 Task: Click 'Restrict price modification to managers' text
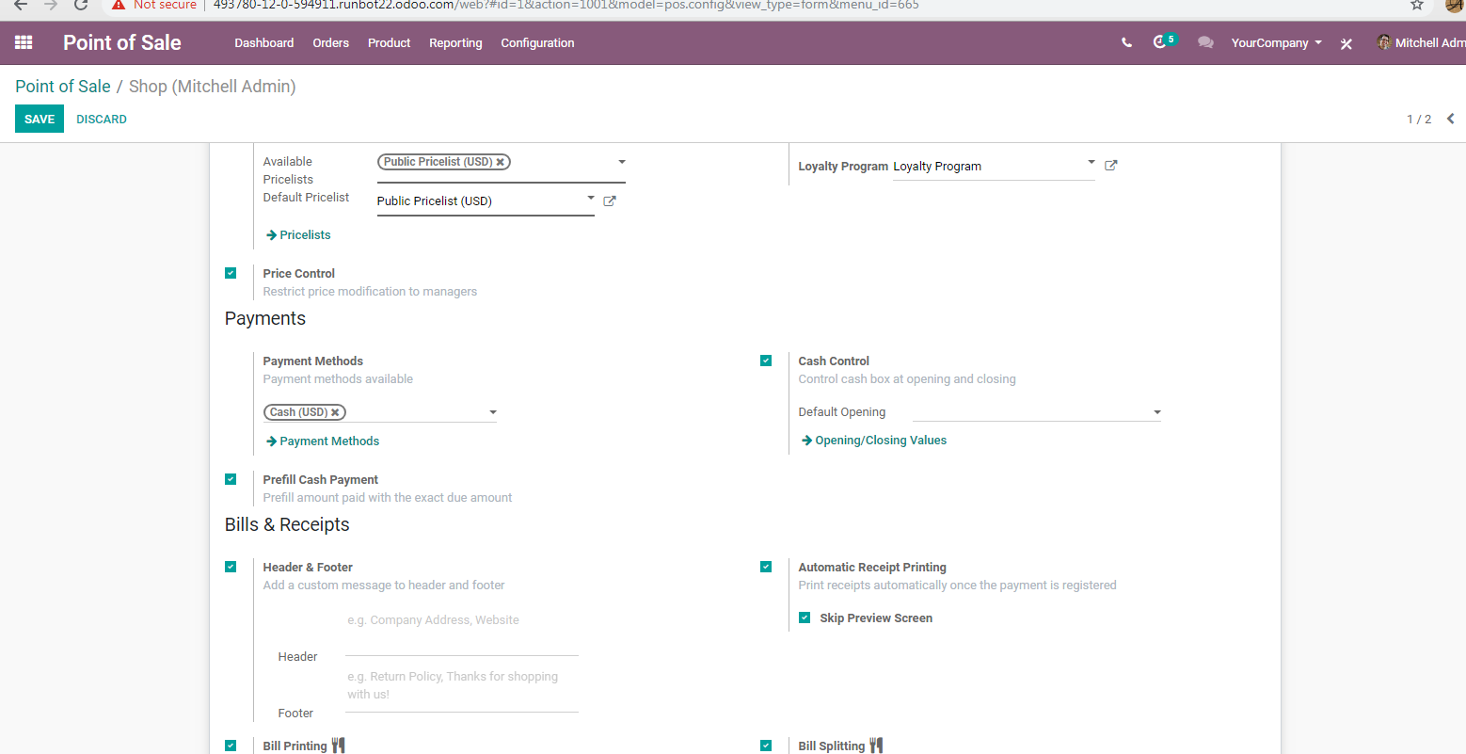(x=370, y=292)
